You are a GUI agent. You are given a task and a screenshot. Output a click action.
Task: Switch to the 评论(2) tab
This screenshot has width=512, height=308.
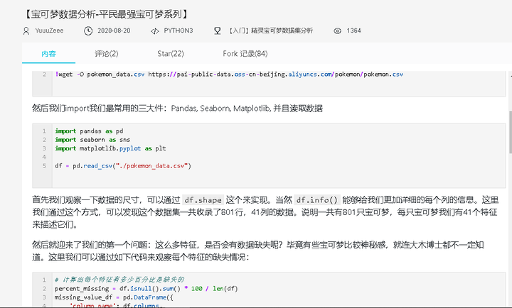click(107, 54)
